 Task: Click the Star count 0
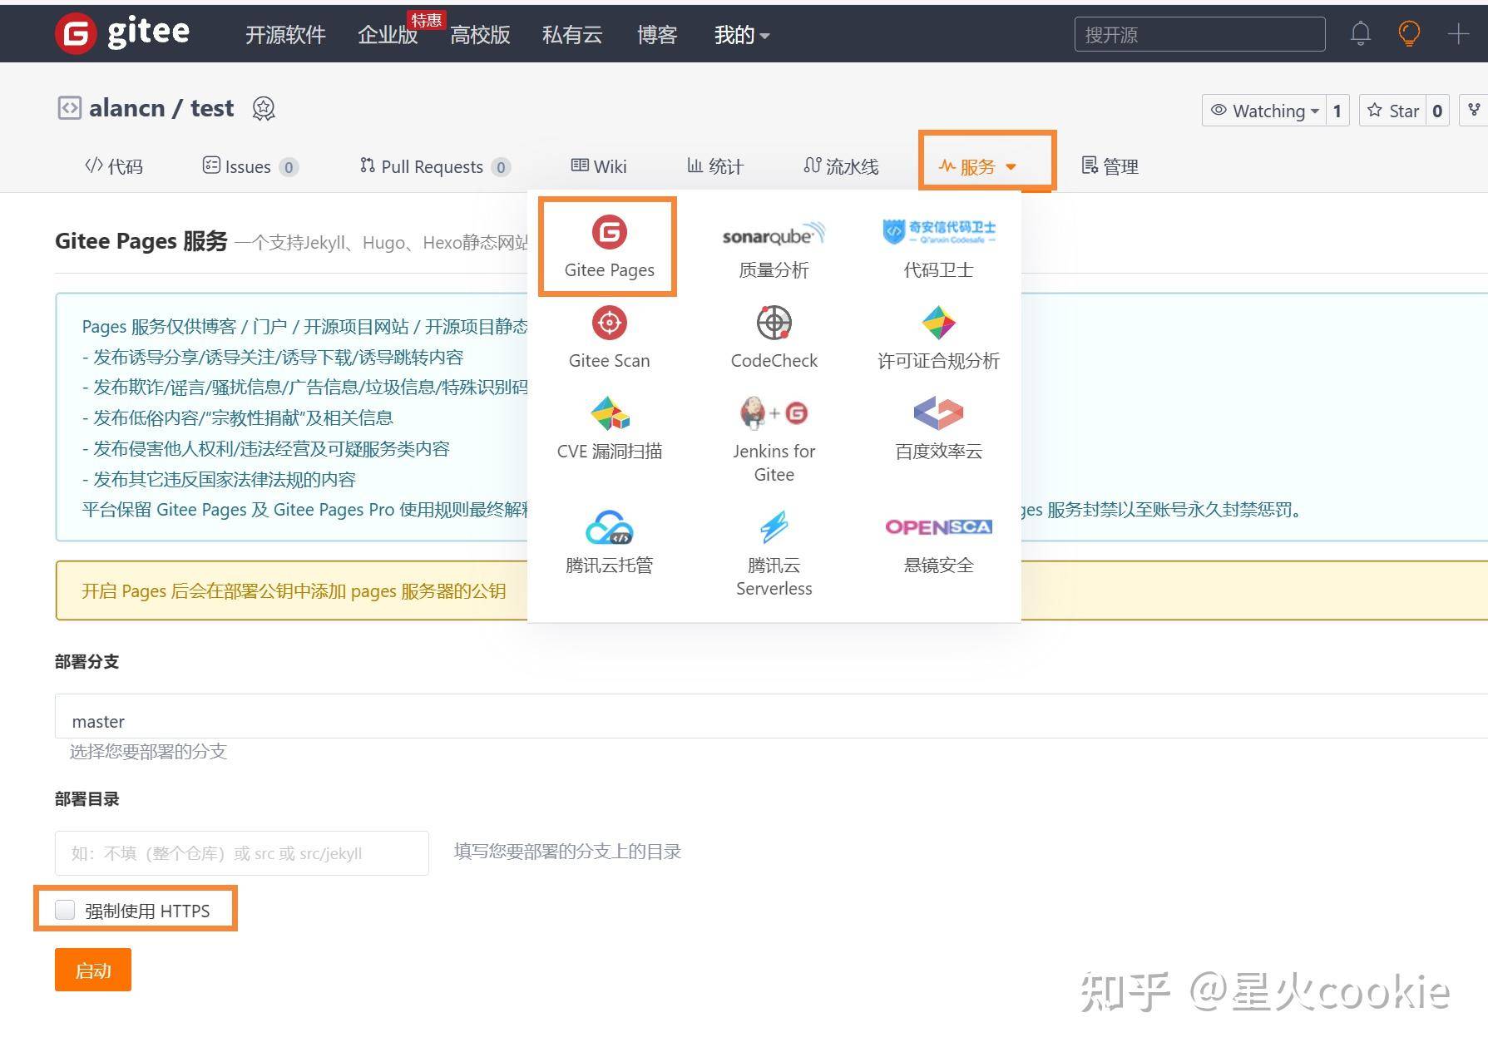(x=1437, y=111)
